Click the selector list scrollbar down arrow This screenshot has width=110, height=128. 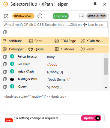(106, 88)
